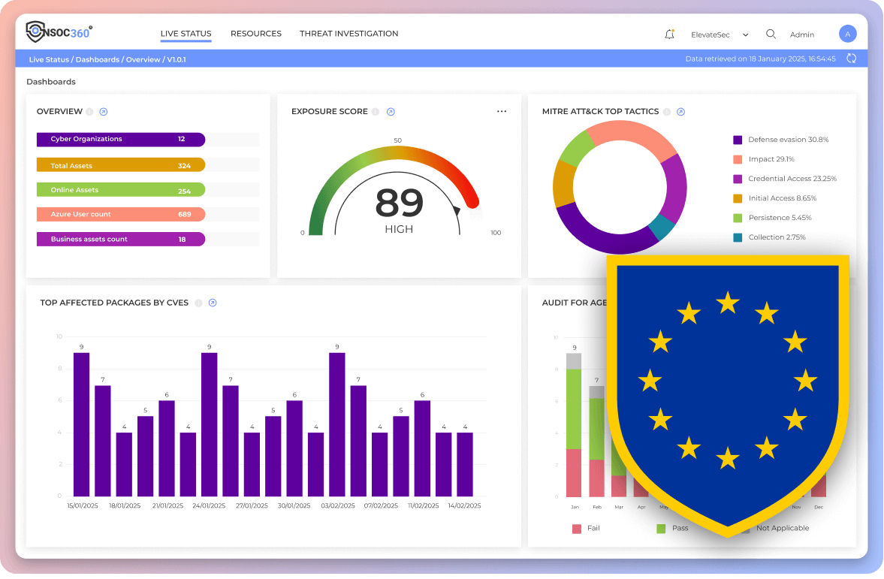Select the Total Assets bar
Viewport: 884px width, 579px height.
coord(121,165)
